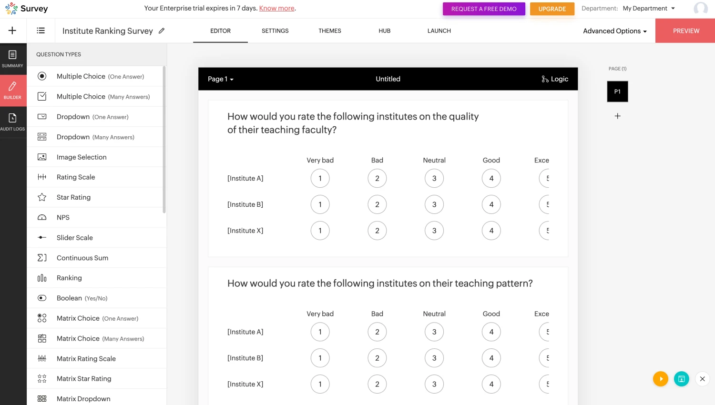The width and height of the screenshot is (715, 405).
Task: Expand the Advanced Options menu
Action: coord(615,30)
